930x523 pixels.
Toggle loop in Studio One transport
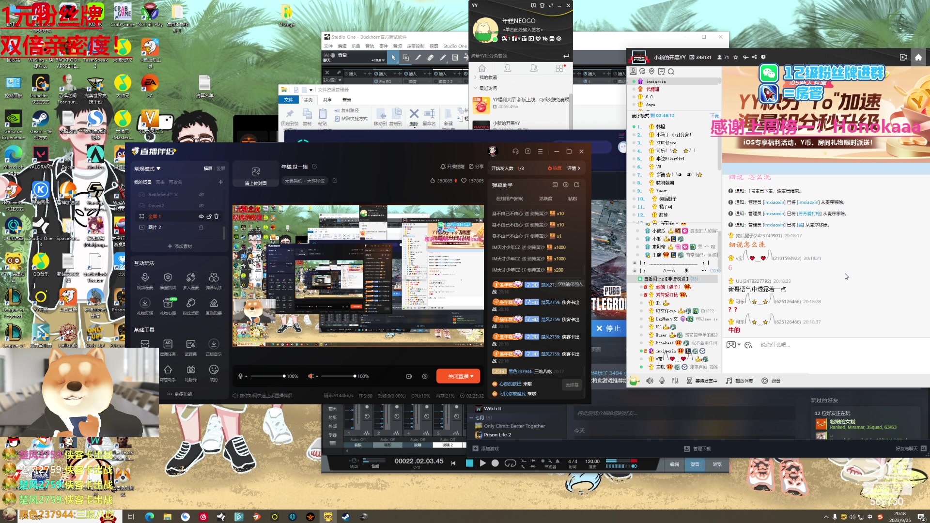pyautogui.click(x=510, y=463)
